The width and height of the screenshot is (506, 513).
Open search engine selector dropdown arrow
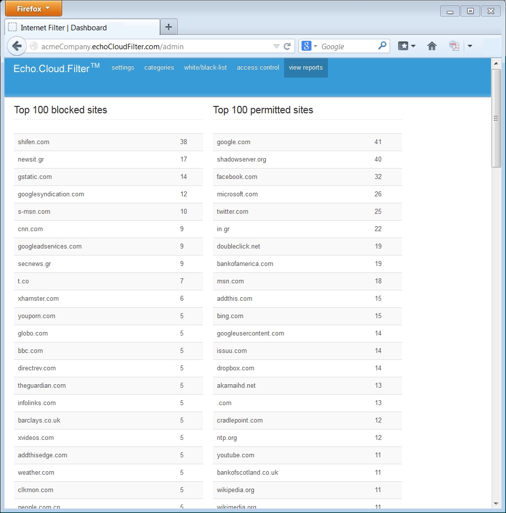pos(315,46)
